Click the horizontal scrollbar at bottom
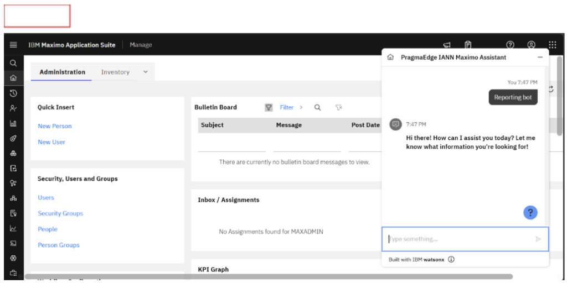 269,276
